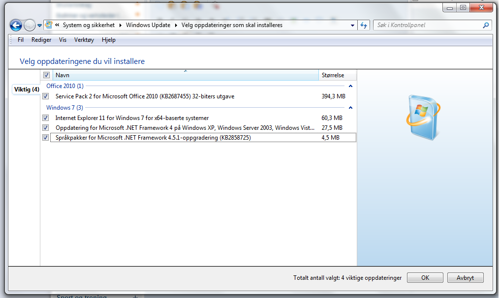This screenshot has width=499, height=298.
Task: Expand the arrow after Windows Update breadcrumb
Action: point(176,25)
